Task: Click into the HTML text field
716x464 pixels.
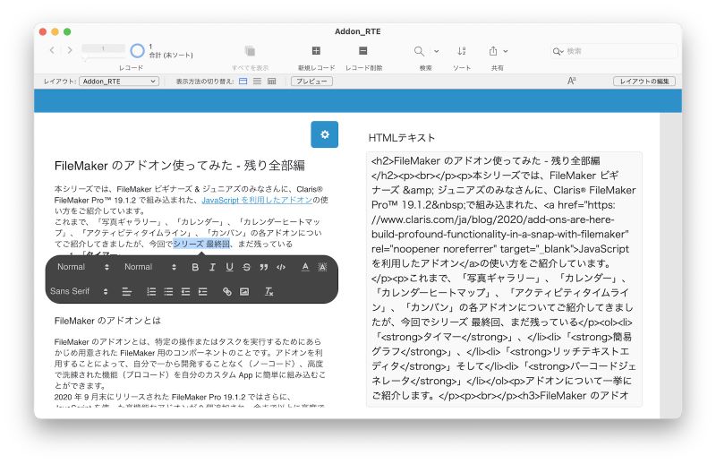Action: (x=504, y=279)
